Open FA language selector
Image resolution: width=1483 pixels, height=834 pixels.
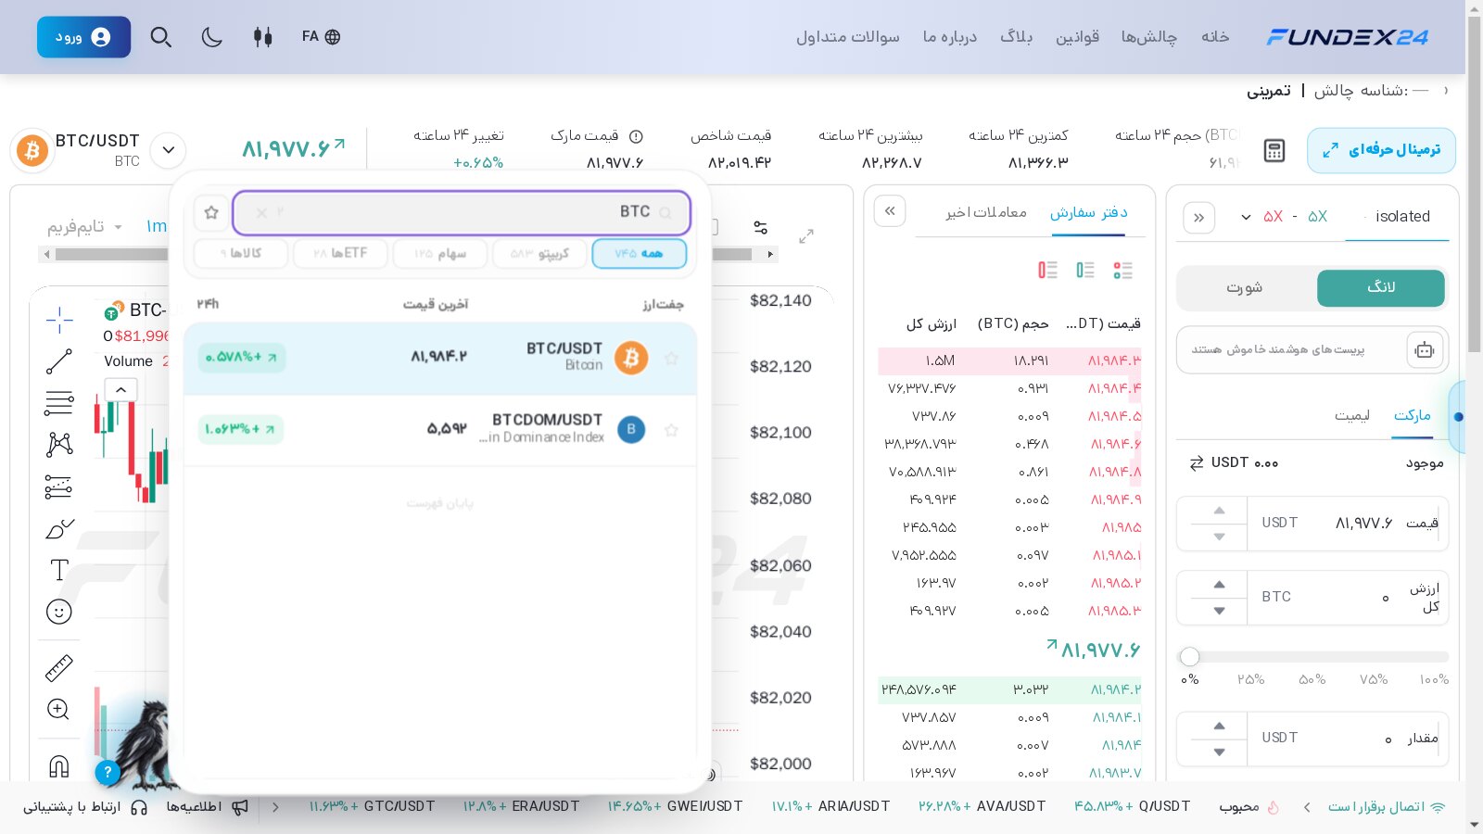point(321,36)
